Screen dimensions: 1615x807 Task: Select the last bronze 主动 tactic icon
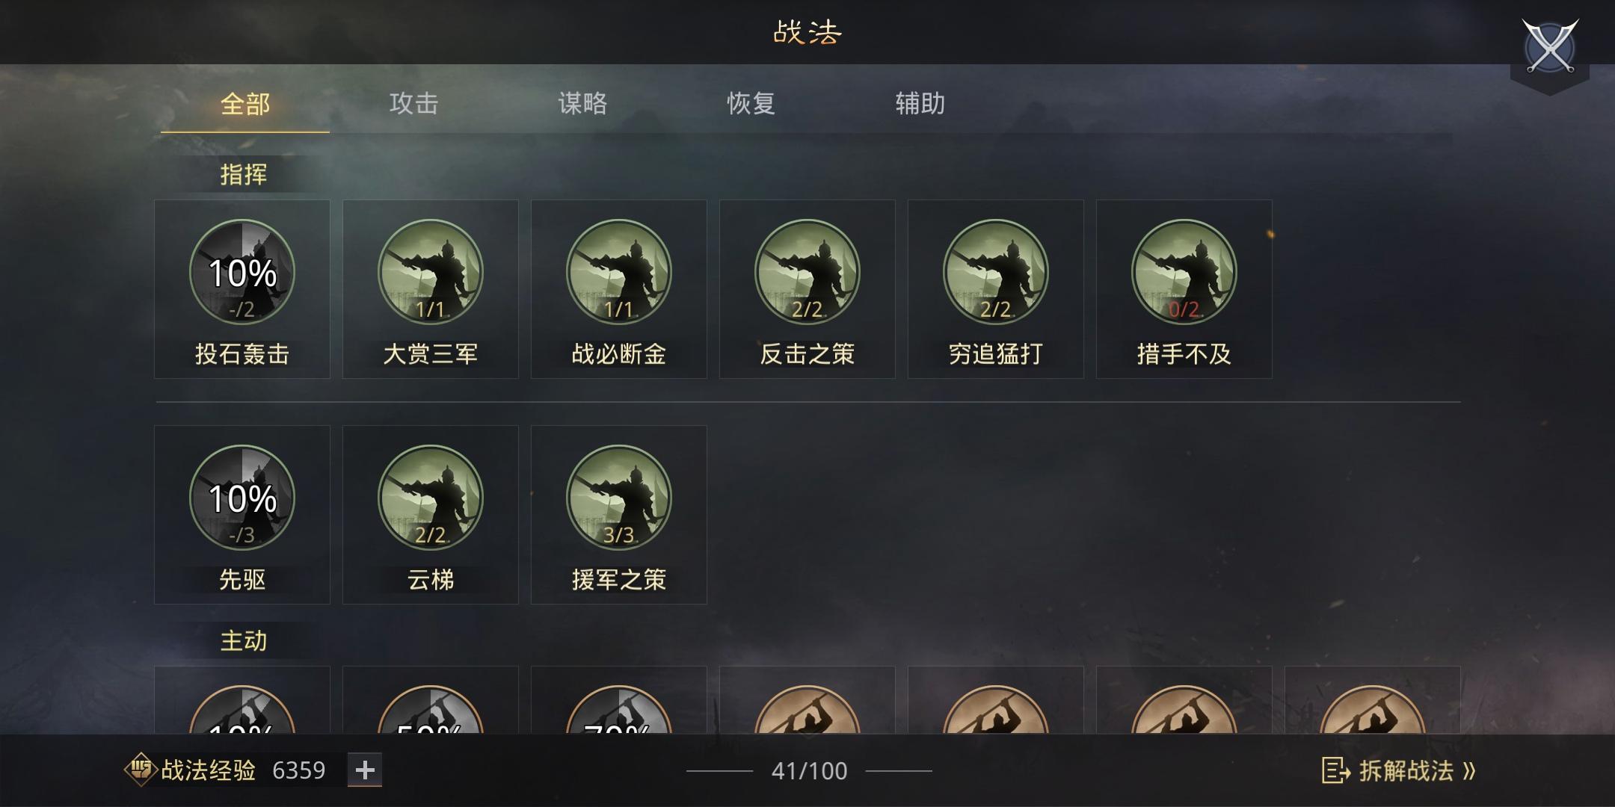pyautogui.click(x=1373, y=708)
